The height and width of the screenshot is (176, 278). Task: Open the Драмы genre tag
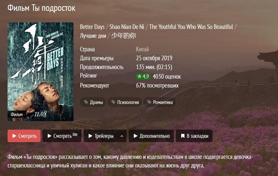point(93,102)
